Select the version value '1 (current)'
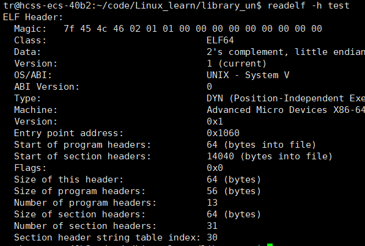 (236, 63)
